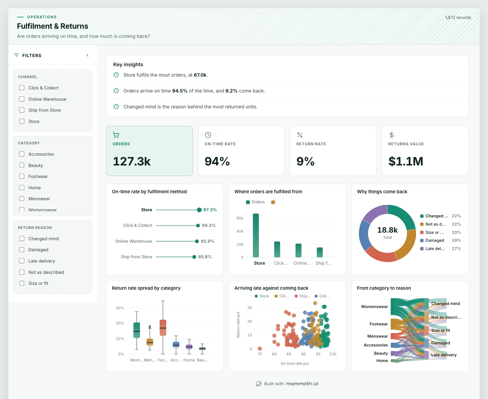The height and width of the screenshot is (399, 488).
Task: Click the 18.8k Total donut center
Action: (387, 233)
